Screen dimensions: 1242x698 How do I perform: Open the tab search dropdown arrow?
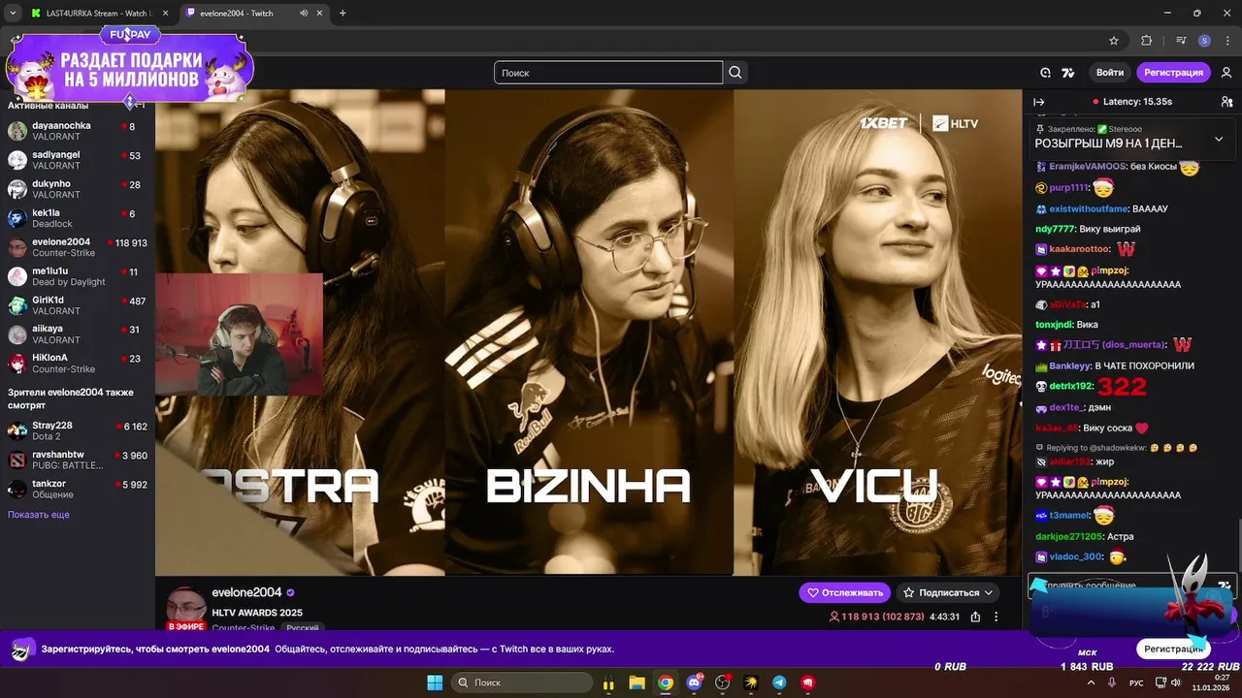tap(13, 13)
